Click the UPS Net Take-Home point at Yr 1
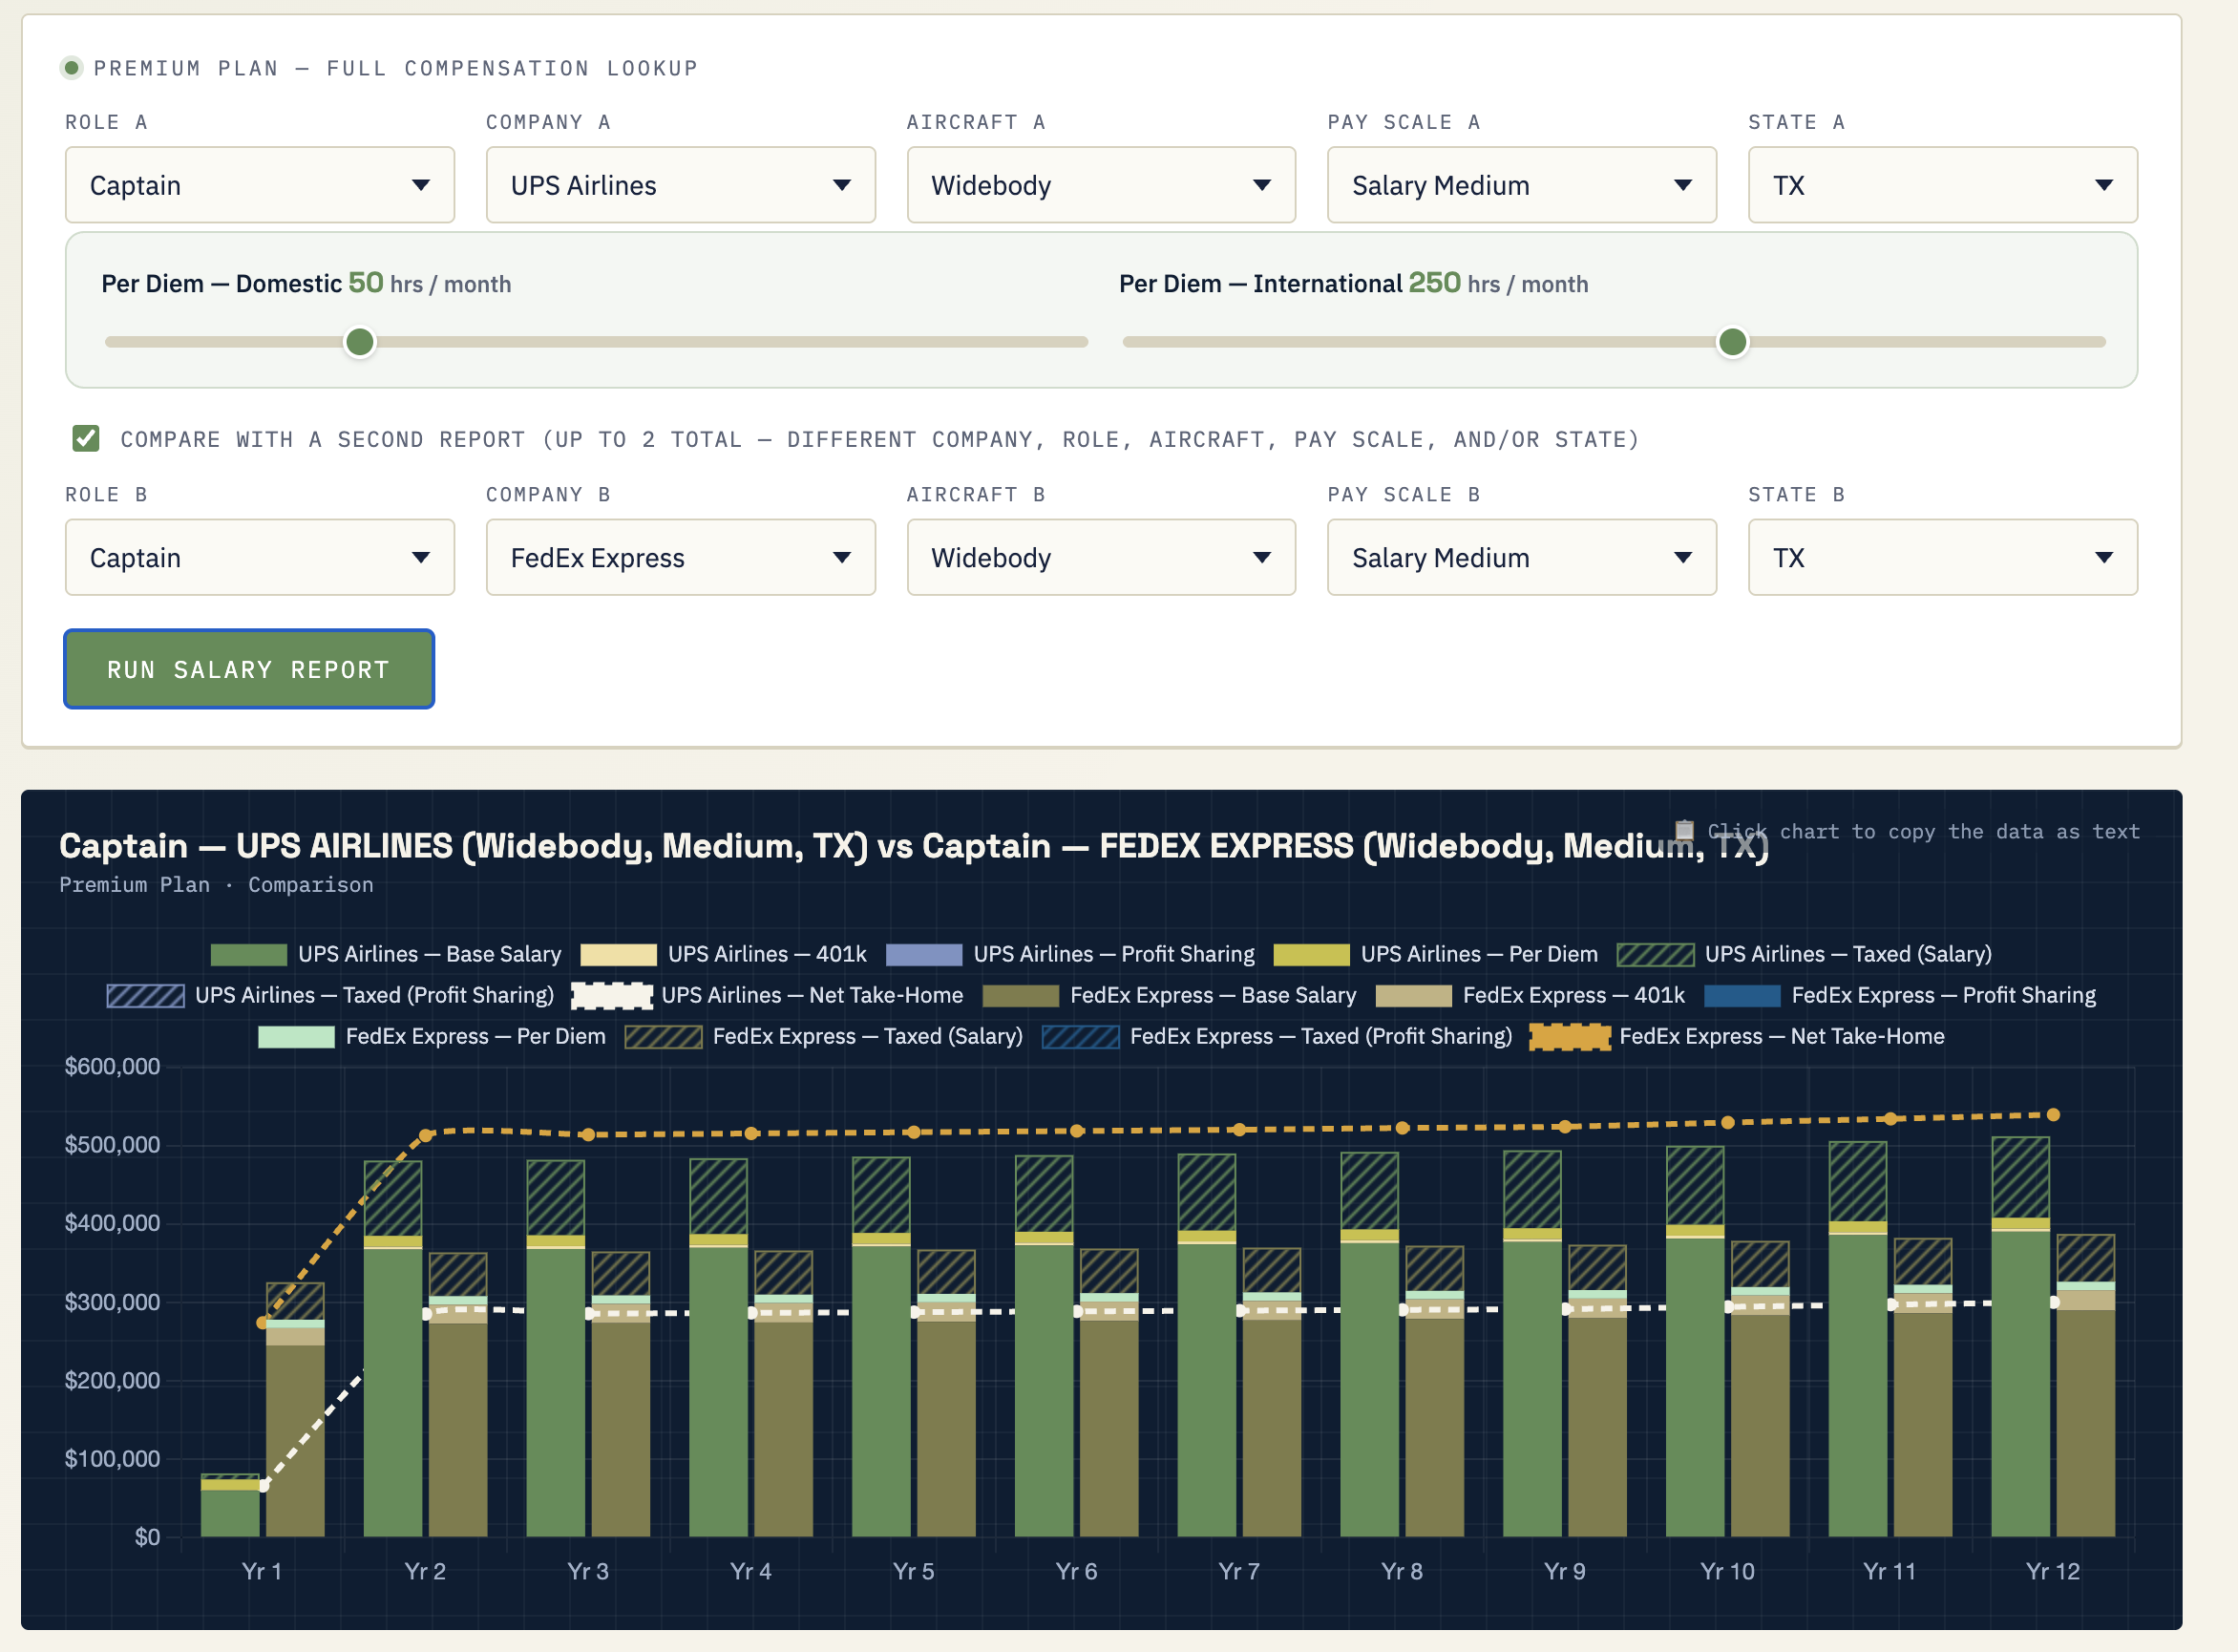 coord(264,1486)
